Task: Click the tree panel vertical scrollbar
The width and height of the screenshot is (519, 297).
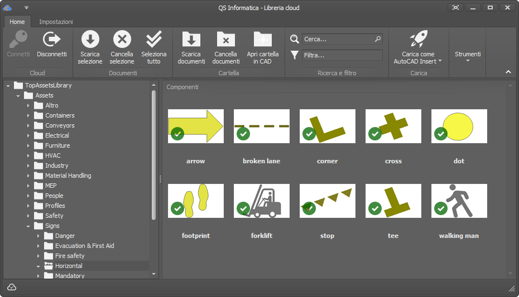Action: pyautogui.click(x=154, y=156)
